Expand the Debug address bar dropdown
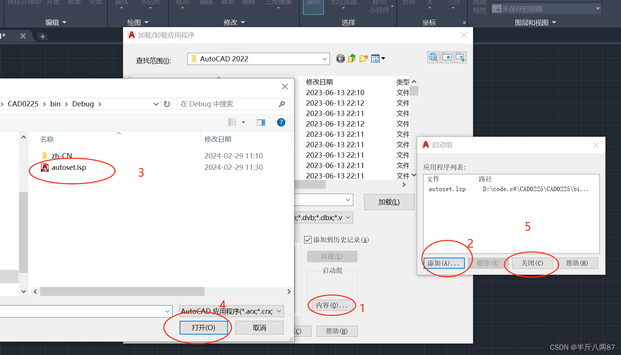Viewport: 621px width, 355px height. [x=156, y=104]
